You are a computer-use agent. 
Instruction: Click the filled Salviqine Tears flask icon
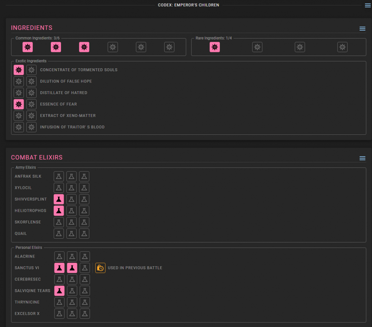point(59,291)
